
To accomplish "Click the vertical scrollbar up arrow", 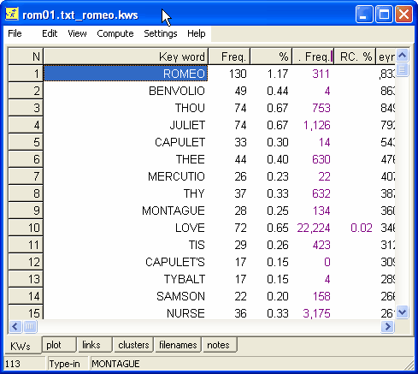I will point(402,56).
